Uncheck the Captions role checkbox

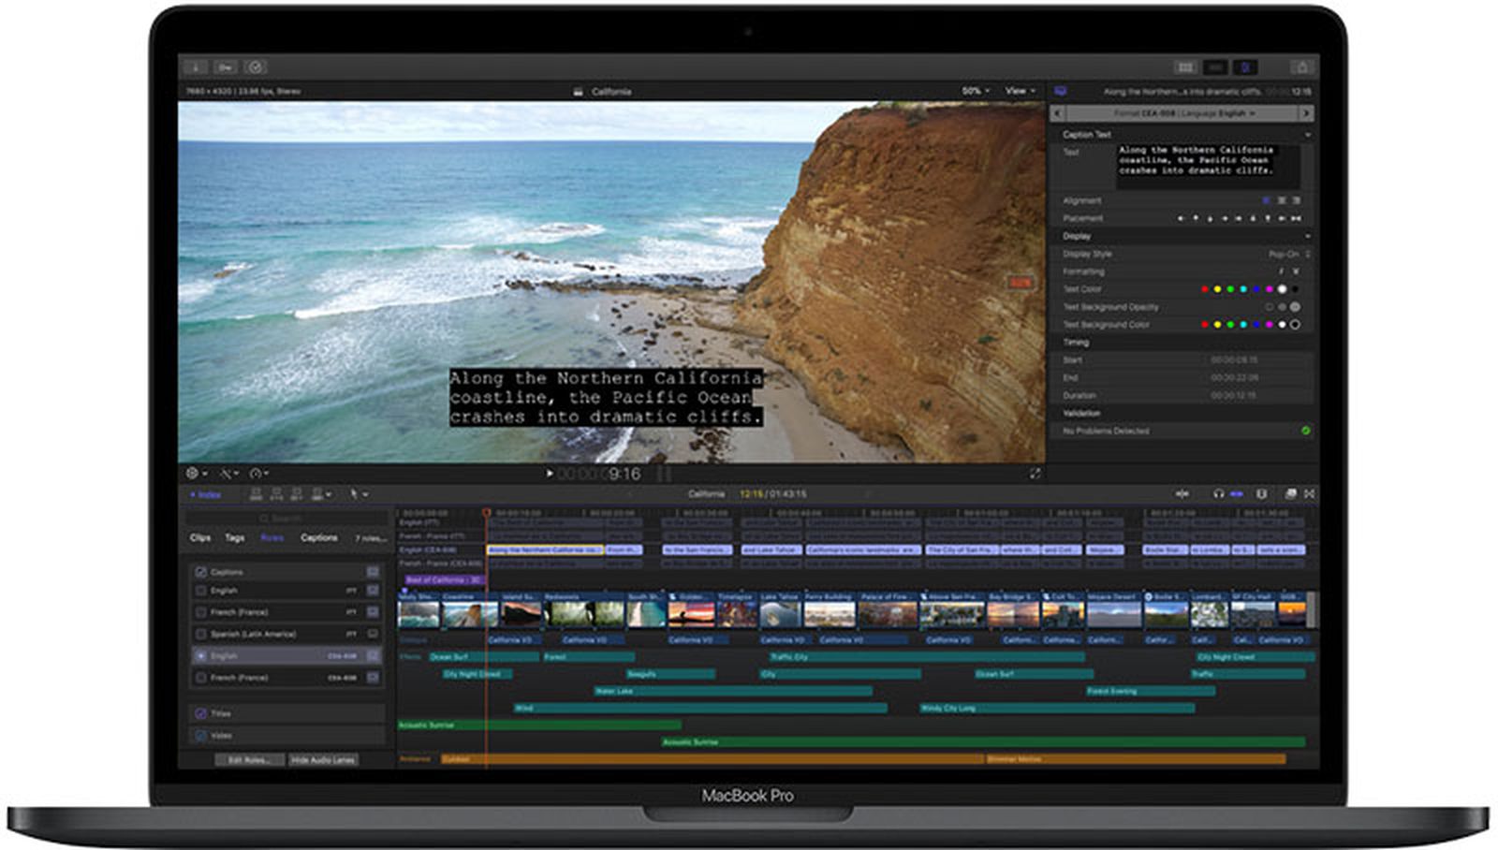click(x=200, y=572)
